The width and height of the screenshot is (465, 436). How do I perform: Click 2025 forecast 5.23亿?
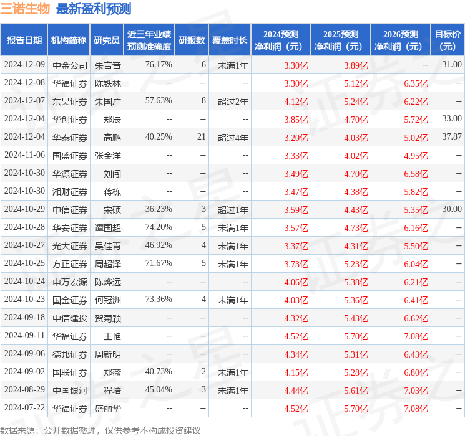[x=356, y=264]
